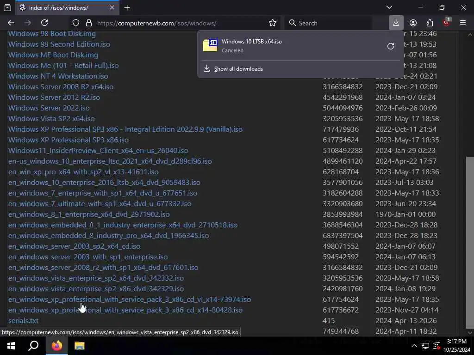Click the downloads toolbar button

[396, 23]
